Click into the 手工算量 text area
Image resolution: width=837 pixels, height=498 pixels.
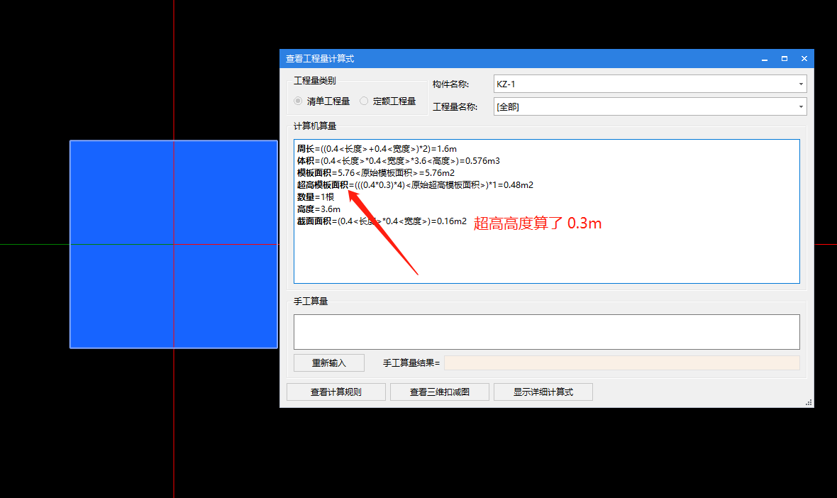coord(547,332)
